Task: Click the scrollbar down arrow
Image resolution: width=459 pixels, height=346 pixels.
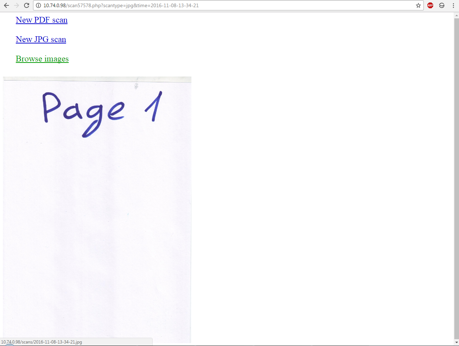Action: tap(456, 342)
